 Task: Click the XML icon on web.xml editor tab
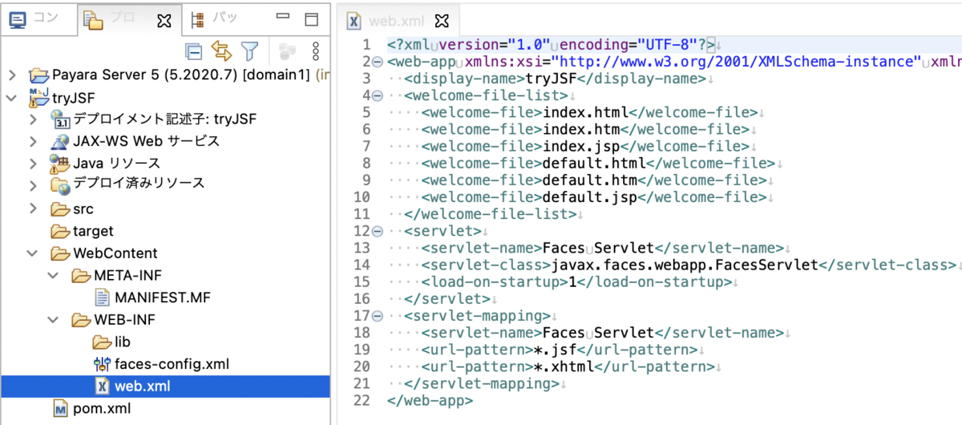pyautogui.click(x=354, y=21)
